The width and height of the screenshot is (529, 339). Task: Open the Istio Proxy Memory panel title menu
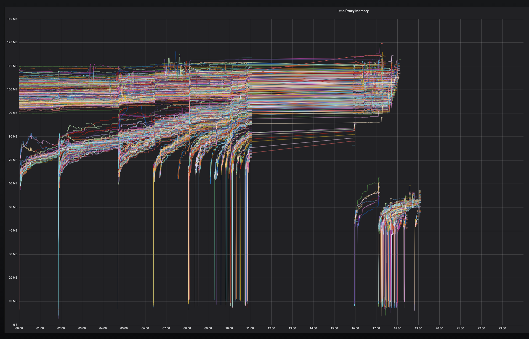click(353, 11)
